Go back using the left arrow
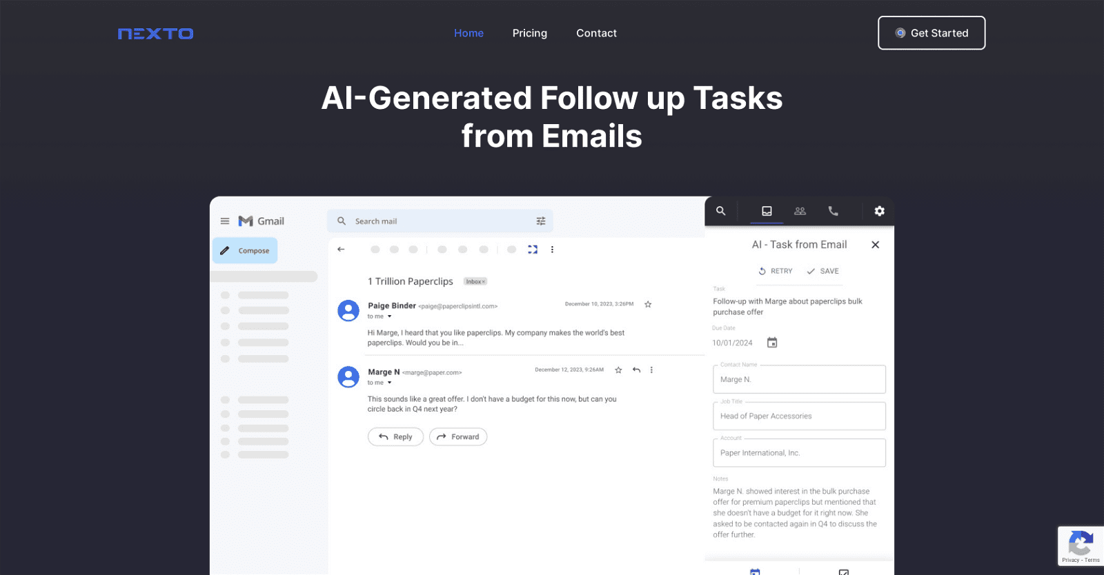Viewport: 1104px width, 575px height. pos(341,250)
